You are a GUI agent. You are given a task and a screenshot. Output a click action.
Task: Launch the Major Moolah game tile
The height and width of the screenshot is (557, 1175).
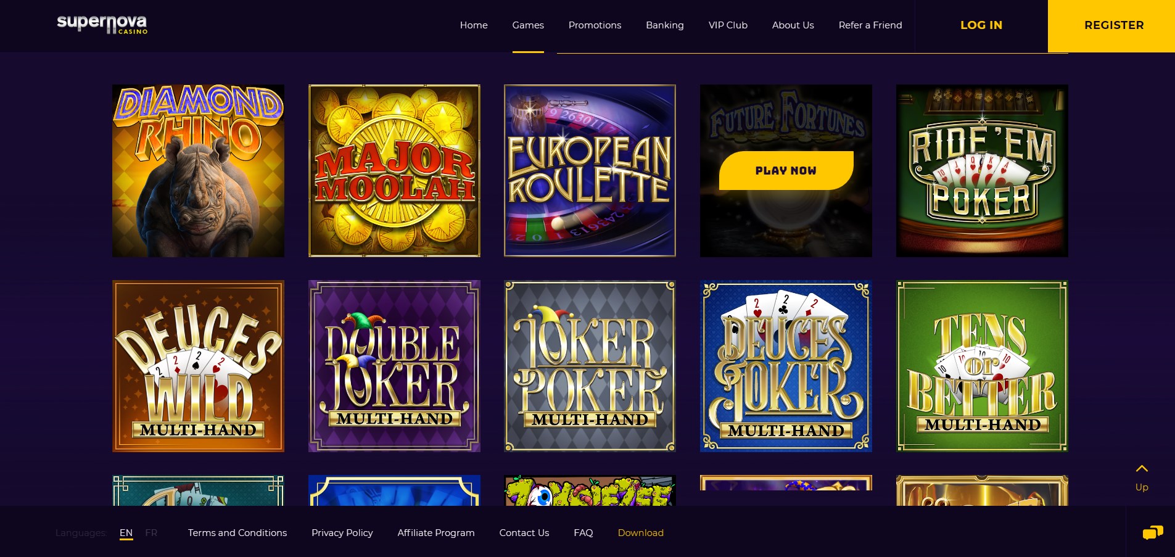(394, 171)
